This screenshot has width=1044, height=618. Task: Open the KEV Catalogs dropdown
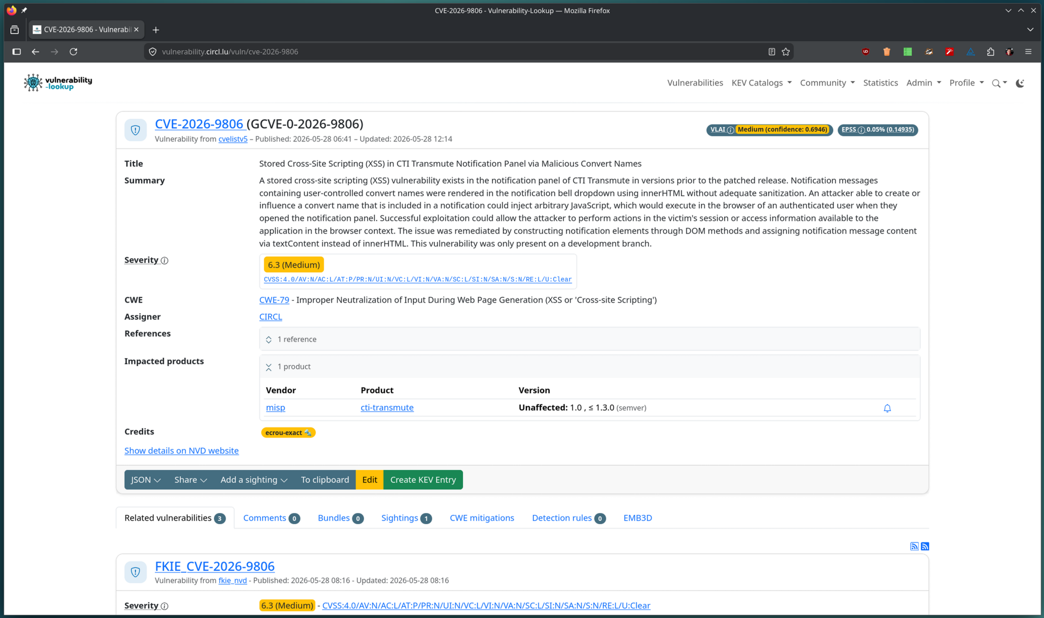pos(761,83)
